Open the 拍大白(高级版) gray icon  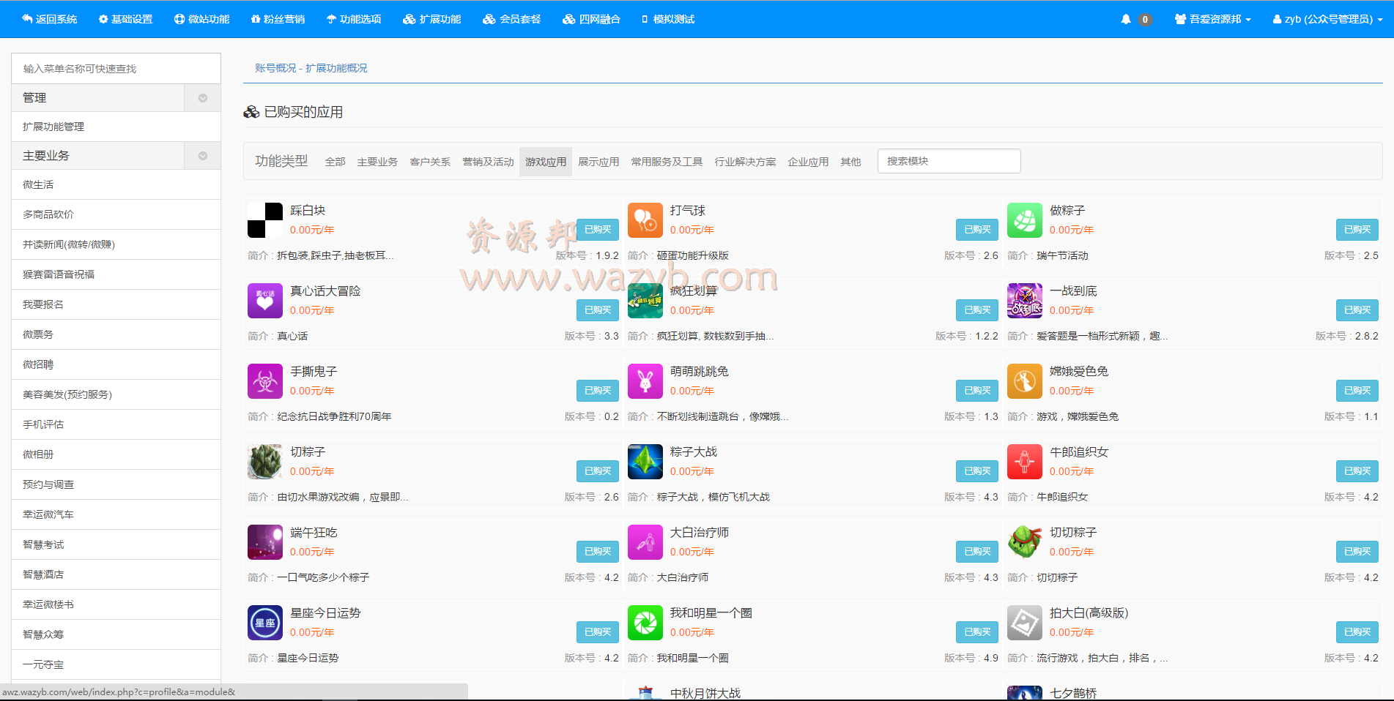click(1025, 623)
